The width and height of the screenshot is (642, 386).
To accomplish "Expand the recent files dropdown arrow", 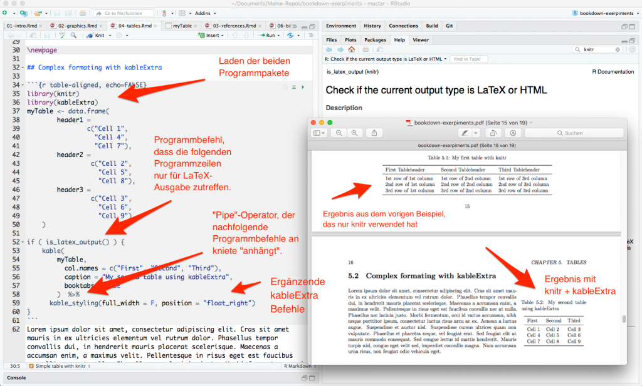I will click(46, 14).
